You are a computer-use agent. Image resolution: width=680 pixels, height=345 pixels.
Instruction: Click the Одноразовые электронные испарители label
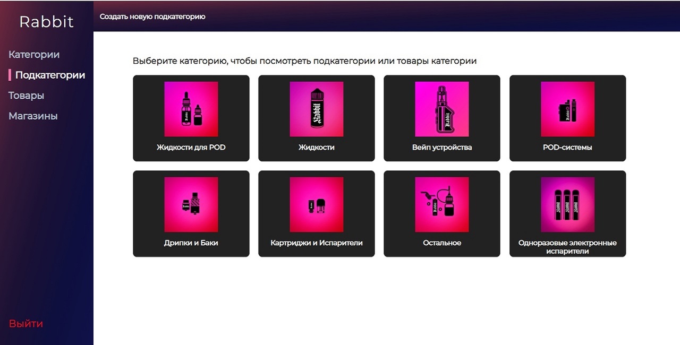coord(567,247)
